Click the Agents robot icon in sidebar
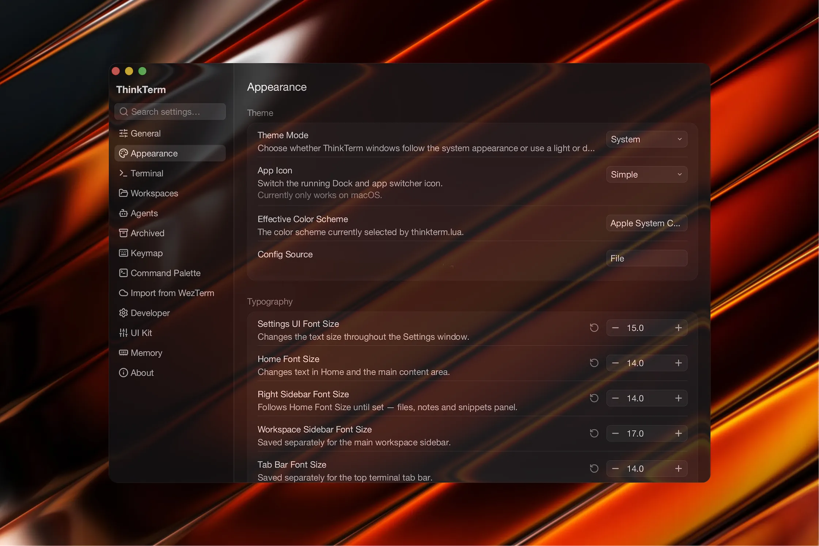The width and height of the screenshot is (819, 546). click(123, 213)
